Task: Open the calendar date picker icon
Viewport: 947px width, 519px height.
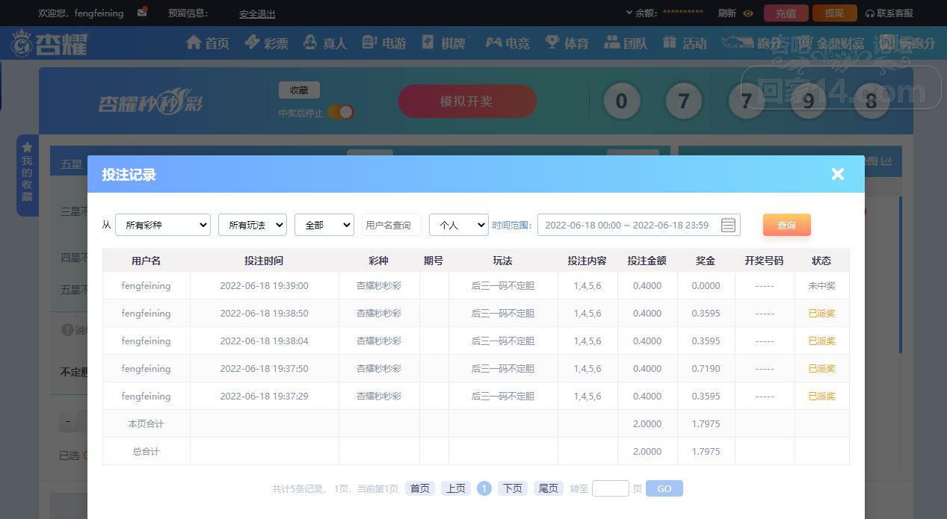Action: pyautogui.click(x=728, y=225)
